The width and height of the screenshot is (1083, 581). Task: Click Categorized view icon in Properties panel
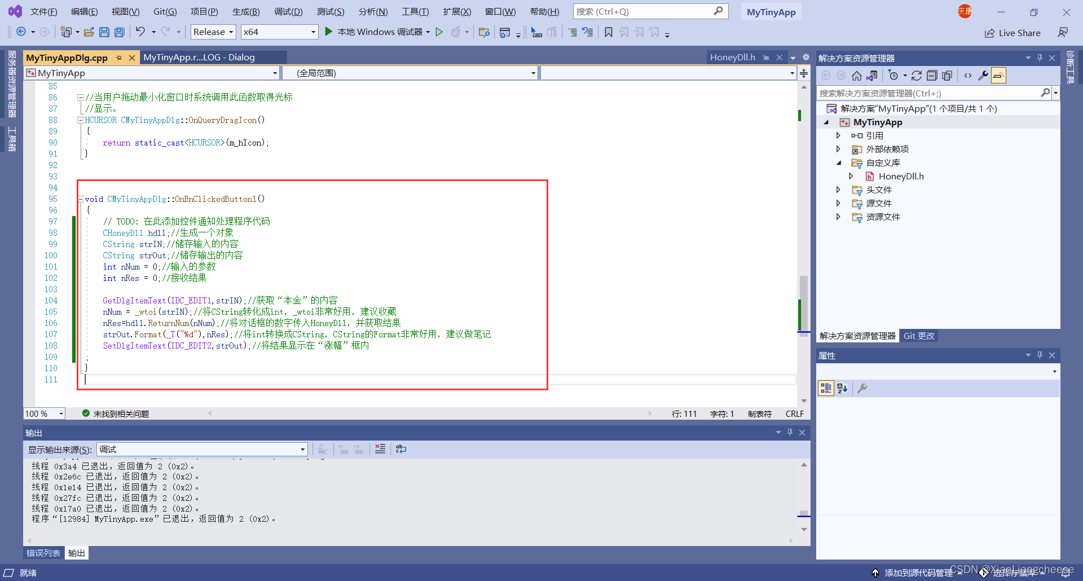pos(826,388)
